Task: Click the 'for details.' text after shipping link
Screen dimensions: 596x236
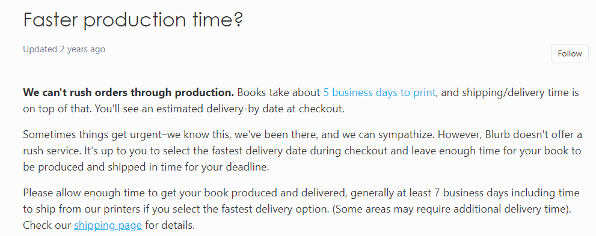Action: (x=170, y=225)
